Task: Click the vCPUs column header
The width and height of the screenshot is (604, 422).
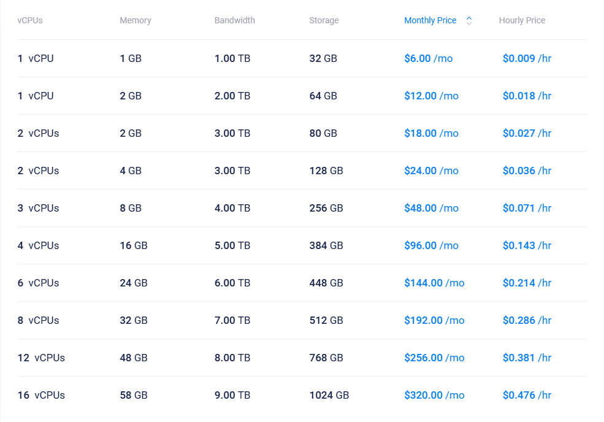Action: pyautogui.click(x=30, y=20)
